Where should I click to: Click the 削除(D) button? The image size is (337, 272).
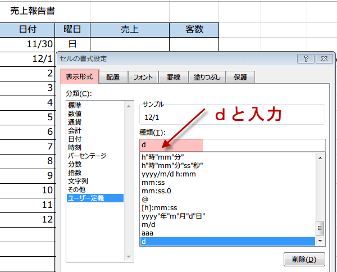coord(304,259)
